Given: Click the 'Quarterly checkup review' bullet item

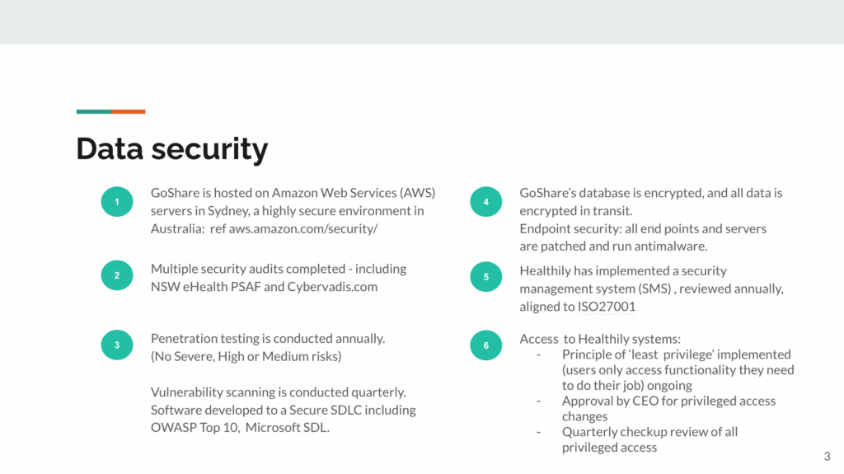Looking at the screenshot, I should tap(649, 432).
